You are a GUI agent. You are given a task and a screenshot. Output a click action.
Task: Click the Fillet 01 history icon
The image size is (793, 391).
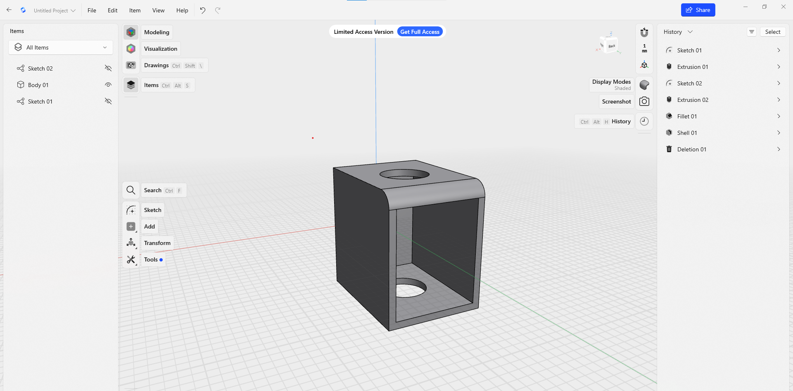click(669, 116)
